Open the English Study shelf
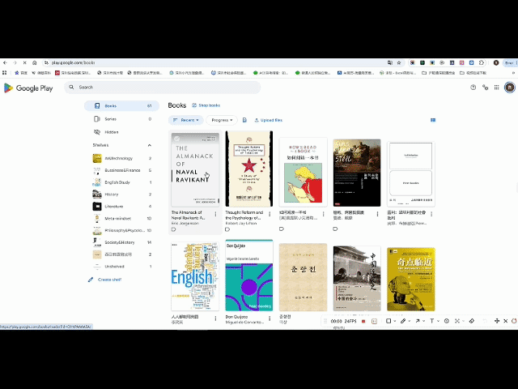 122,182
